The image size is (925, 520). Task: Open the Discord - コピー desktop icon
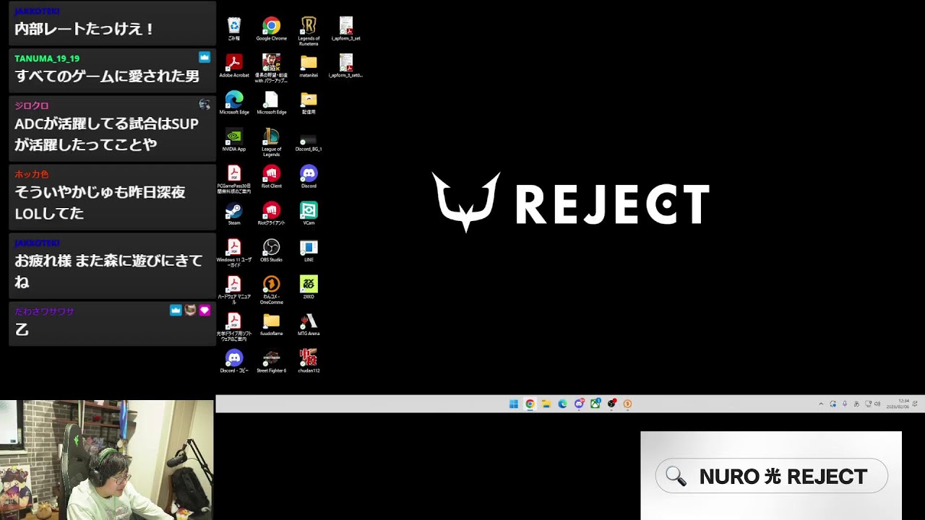tap(234, 361)
